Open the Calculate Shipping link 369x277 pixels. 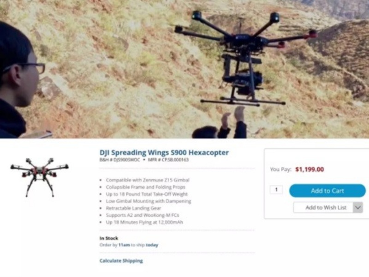point(121,261)
